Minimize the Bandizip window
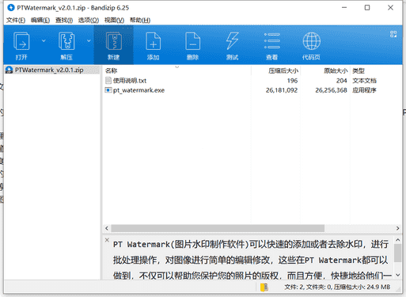 344,8
